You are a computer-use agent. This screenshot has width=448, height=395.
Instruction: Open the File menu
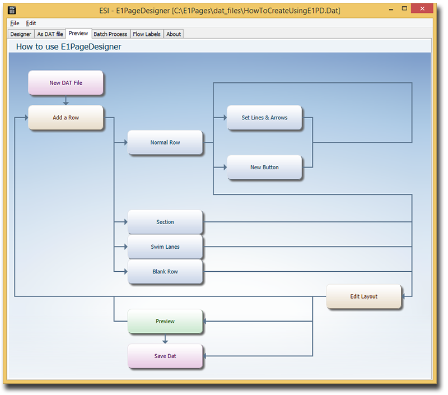pyautogui.click(x=15, y=23)
